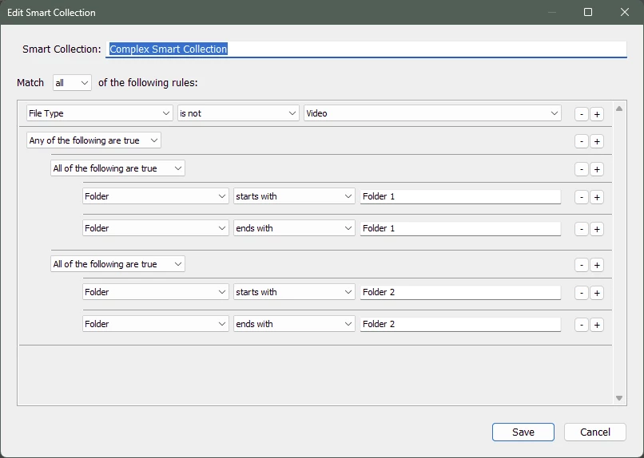
Task: Open the Video value dropdown
Action: pyautogui.click(x=432, y=113)
